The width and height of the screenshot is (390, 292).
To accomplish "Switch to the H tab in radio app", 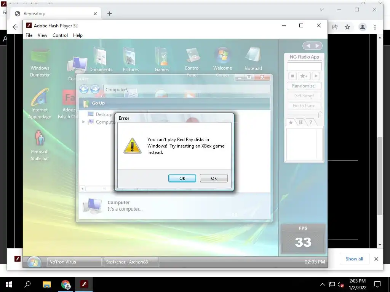I will [301, 122].
